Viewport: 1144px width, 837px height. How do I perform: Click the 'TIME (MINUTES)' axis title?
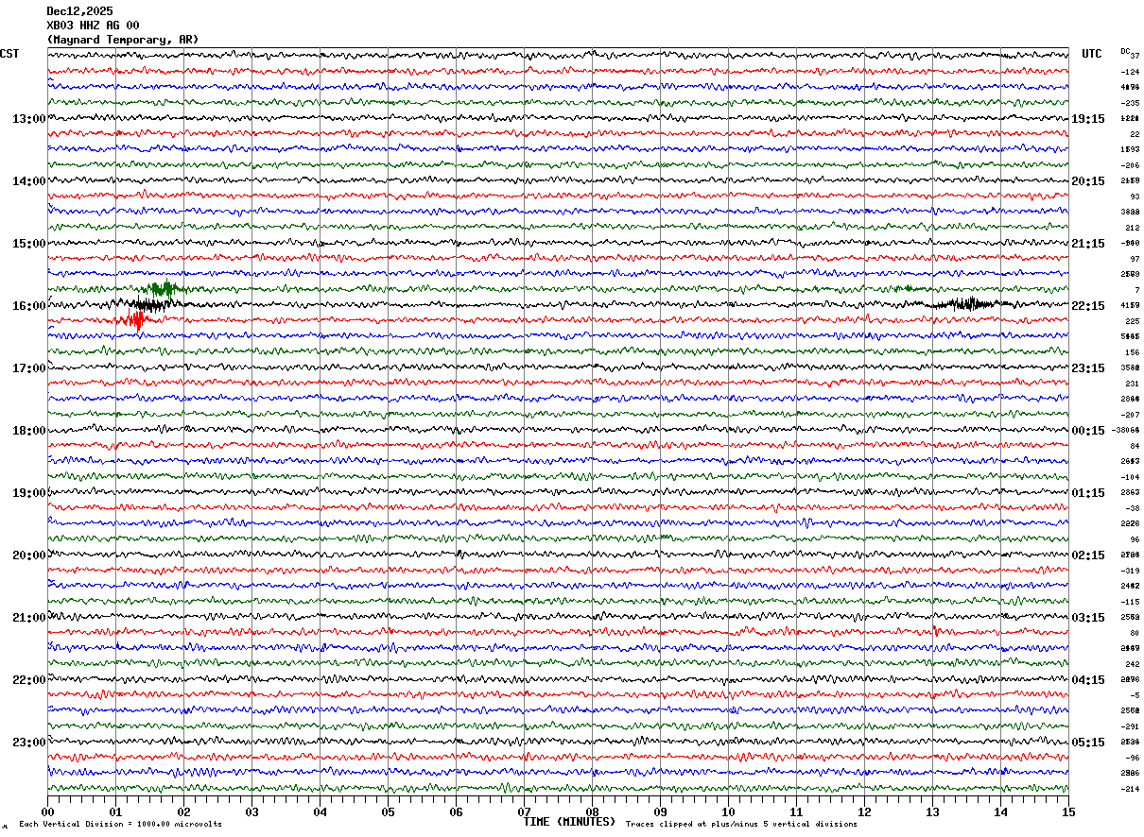tap(569, 822)
